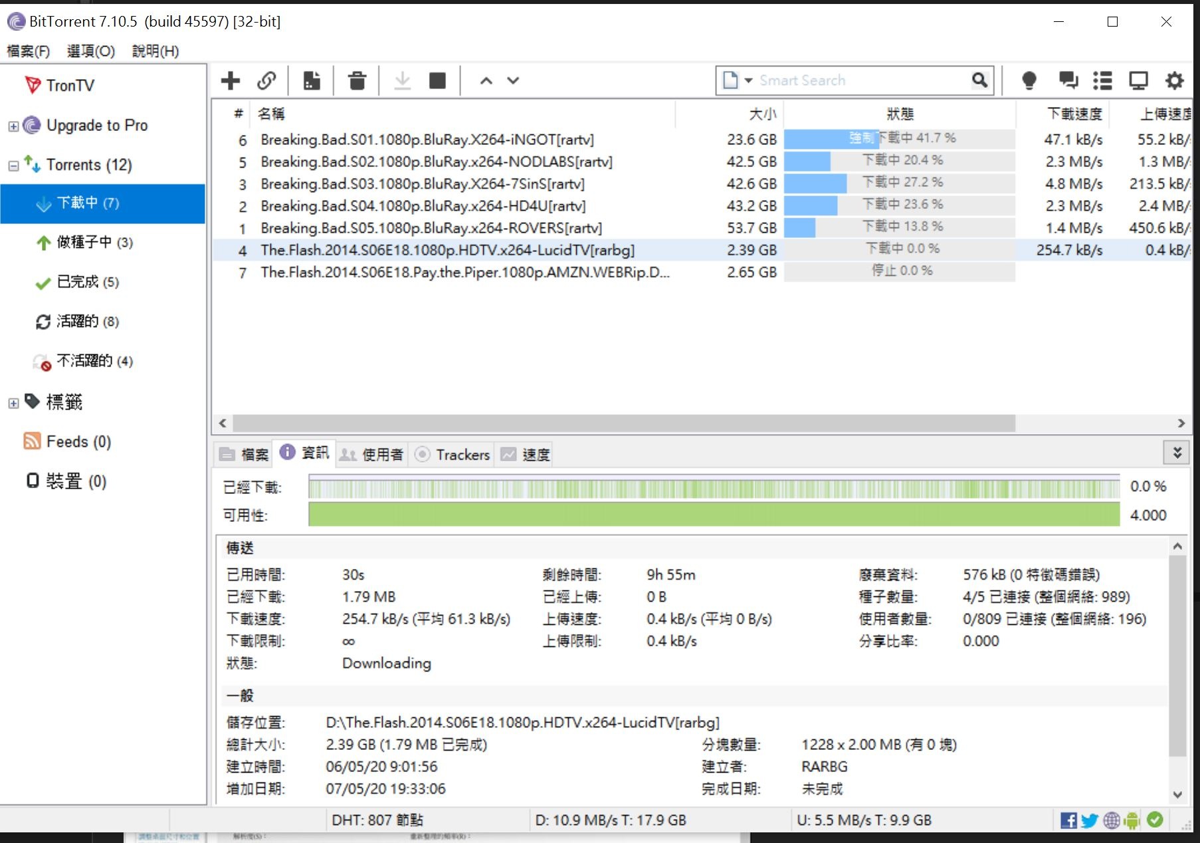Screen dimensions: 1200x843
Task: Move torrent up in queue arrow
Action: pyautogui.click(x=486, y=80)
